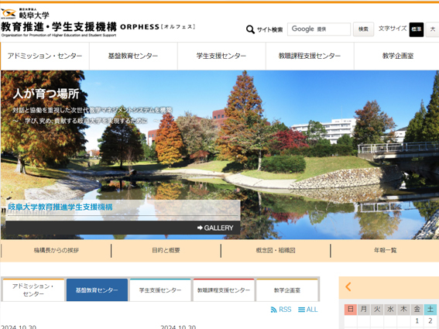Select アドミッション・センター news tab
The height and width of the screenshot is (329, 439).
click(33, 290)
